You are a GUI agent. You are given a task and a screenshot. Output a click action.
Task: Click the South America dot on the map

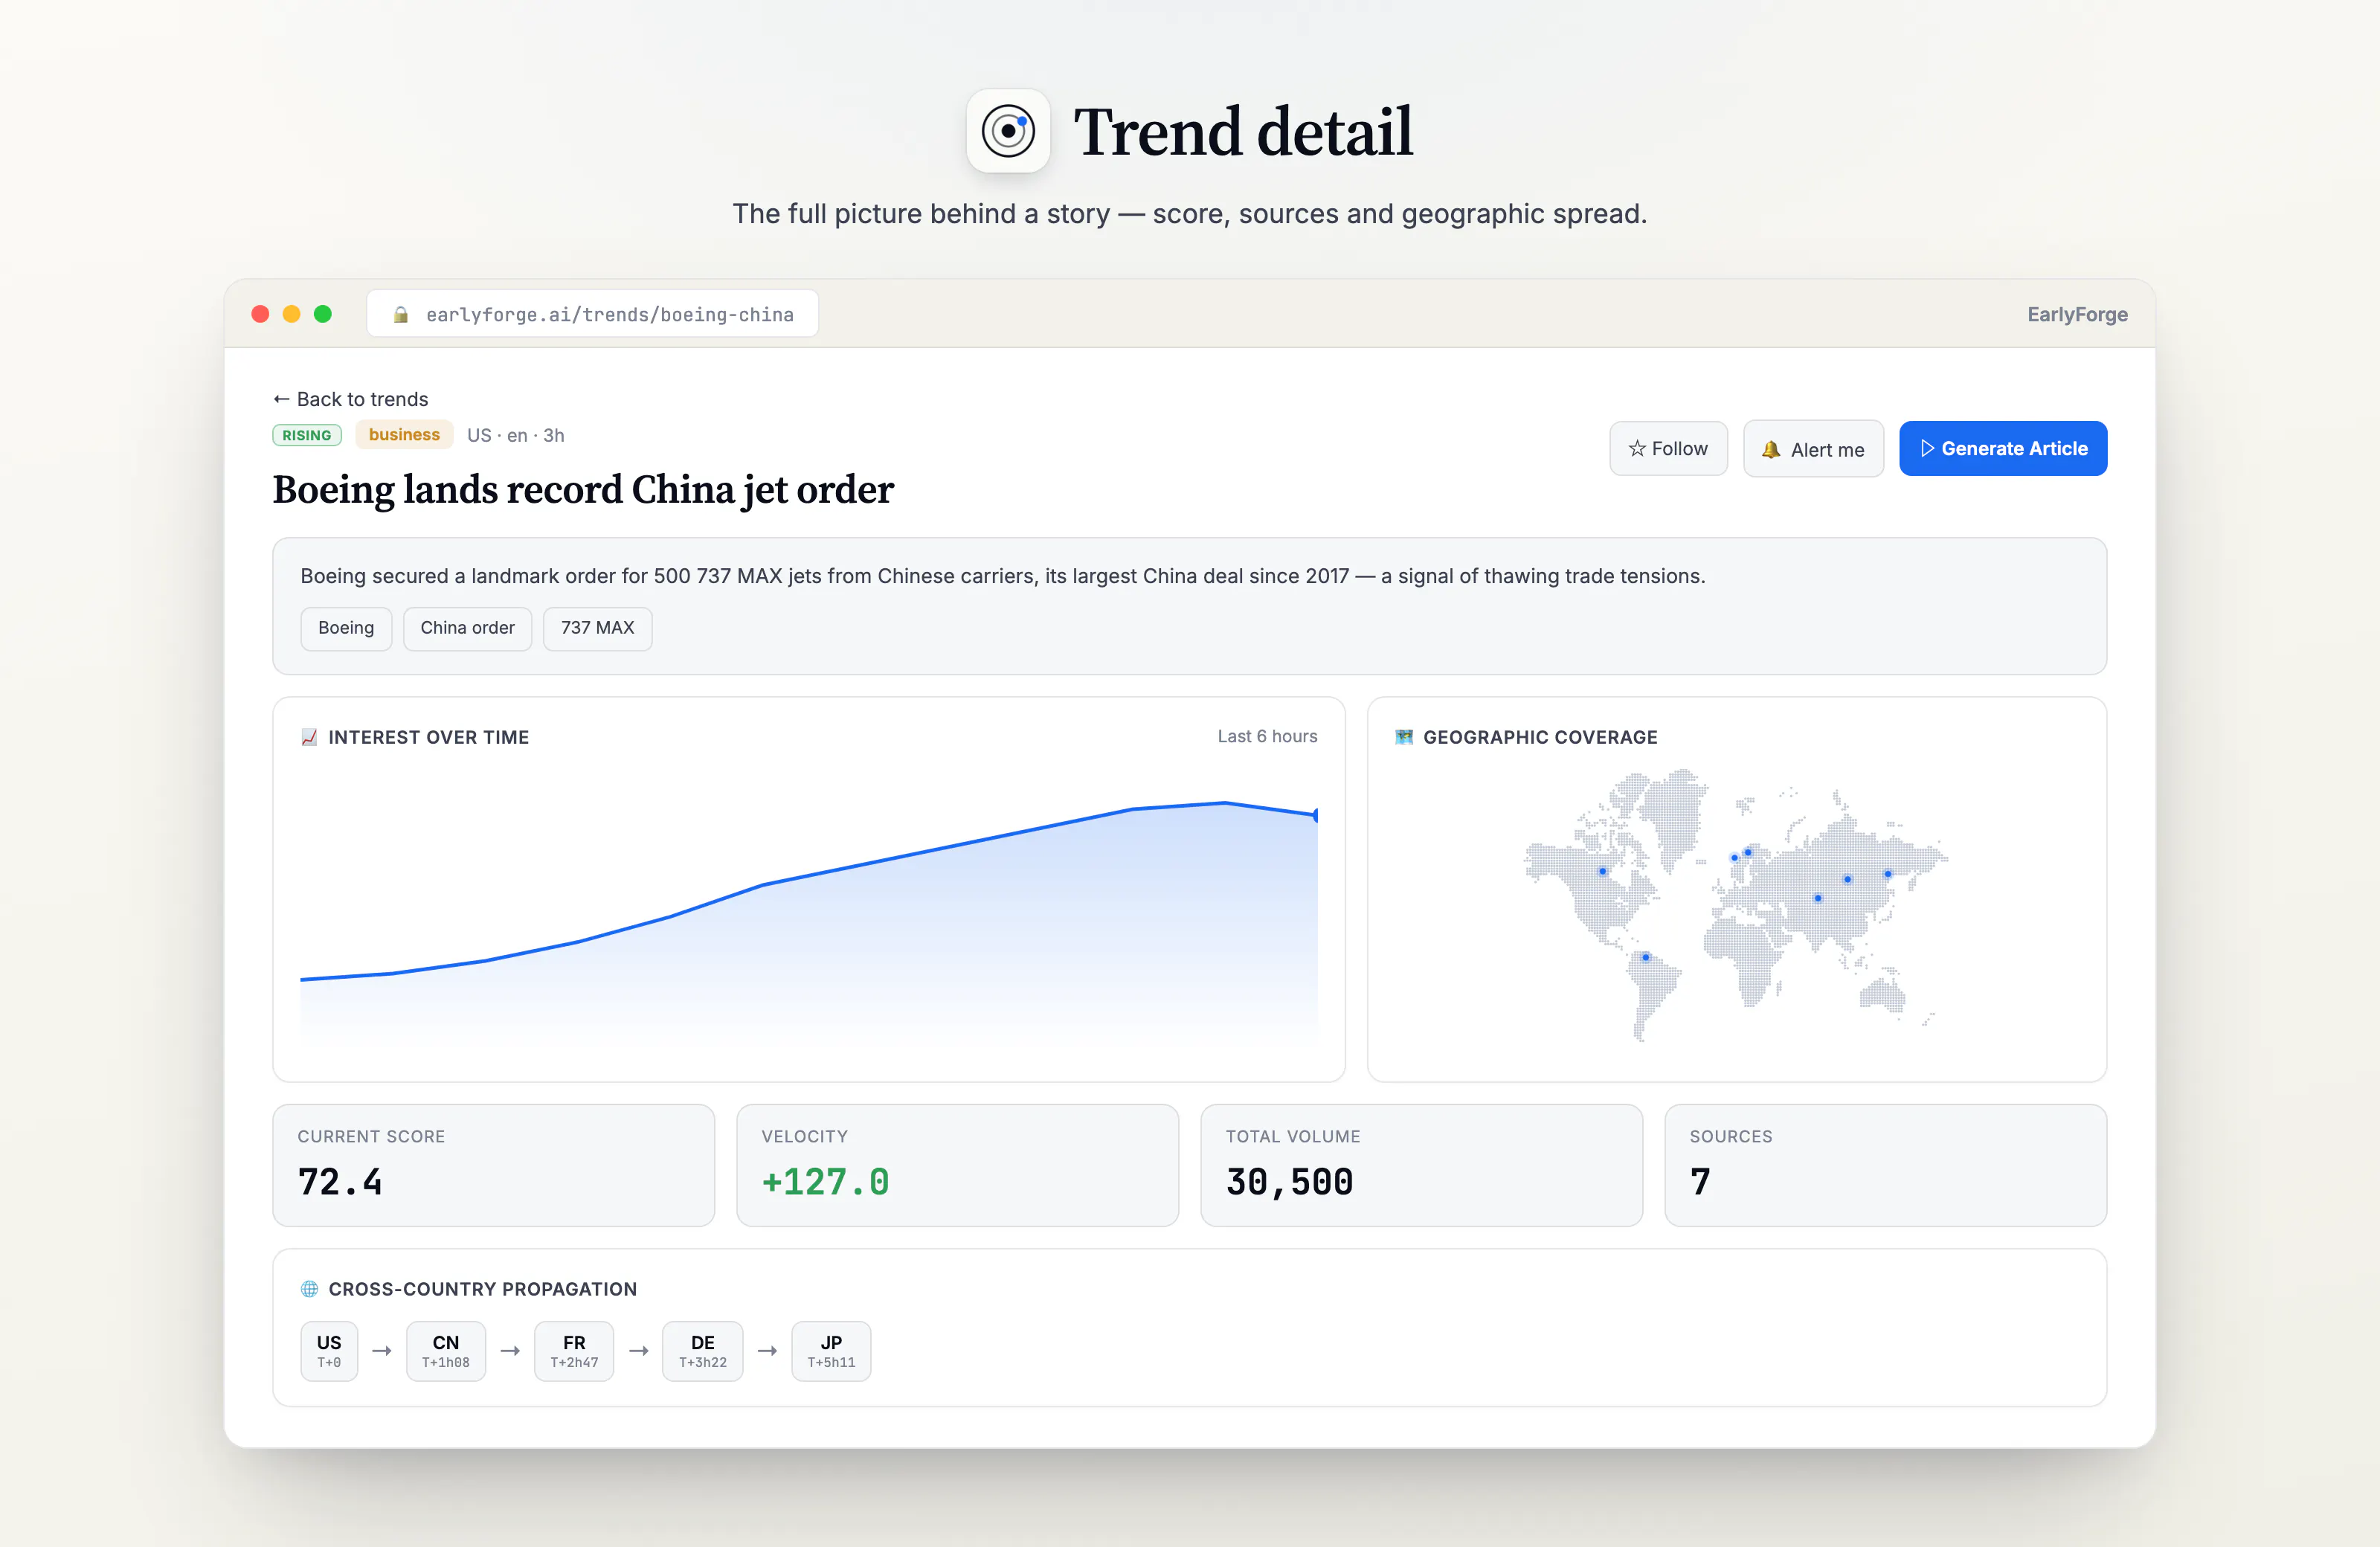click(x=1645, y=957)
